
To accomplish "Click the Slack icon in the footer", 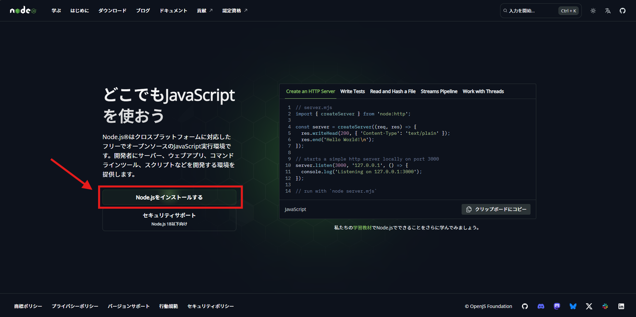I will pyautogui.click(x=605, y=306).
